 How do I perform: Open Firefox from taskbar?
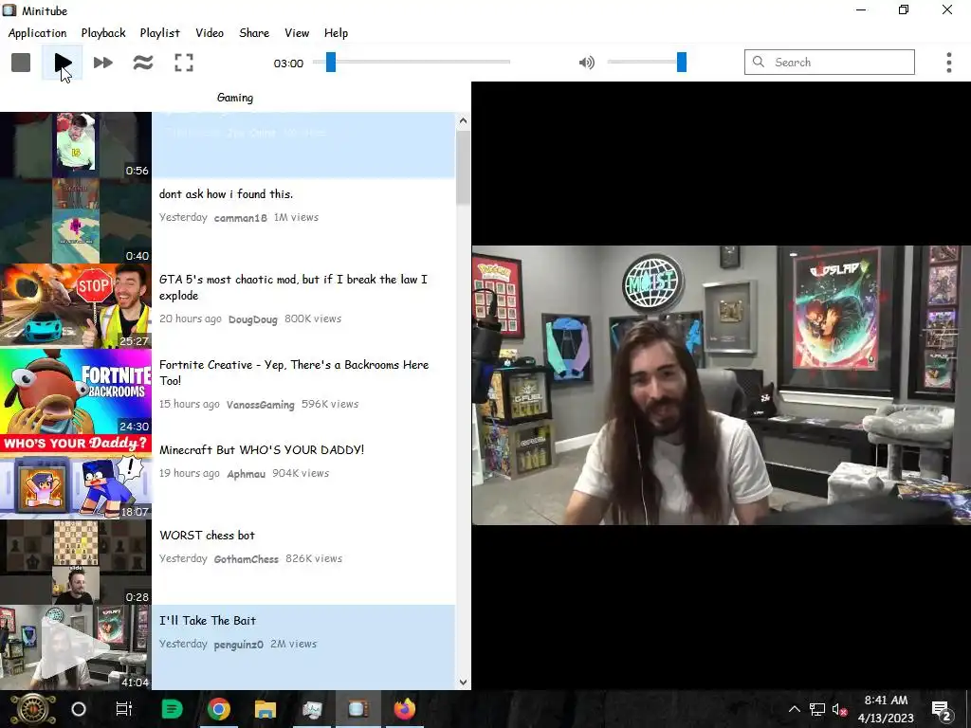[x=404, y=709]
